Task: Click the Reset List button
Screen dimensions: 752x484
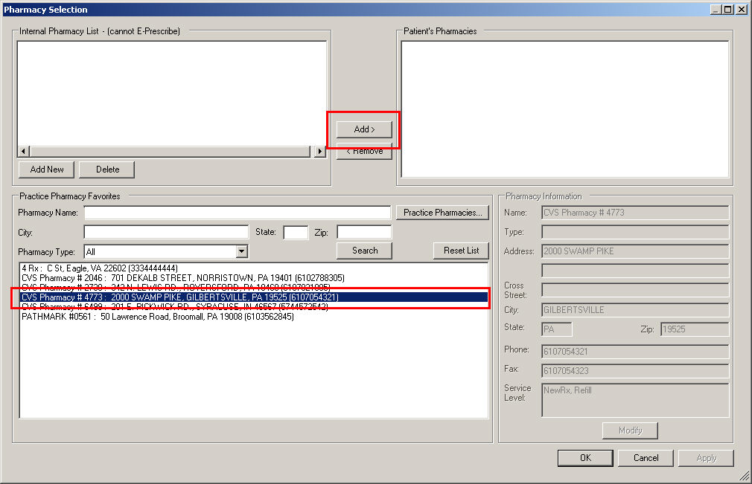Action: [461, 251]
